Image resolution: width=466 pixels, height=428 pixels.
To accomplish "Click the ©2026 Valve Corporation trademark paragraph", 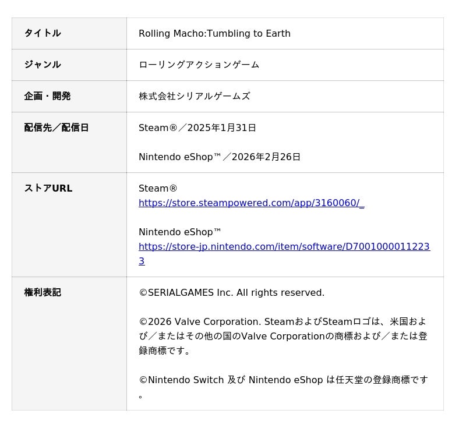I will (x=283, y=336).
